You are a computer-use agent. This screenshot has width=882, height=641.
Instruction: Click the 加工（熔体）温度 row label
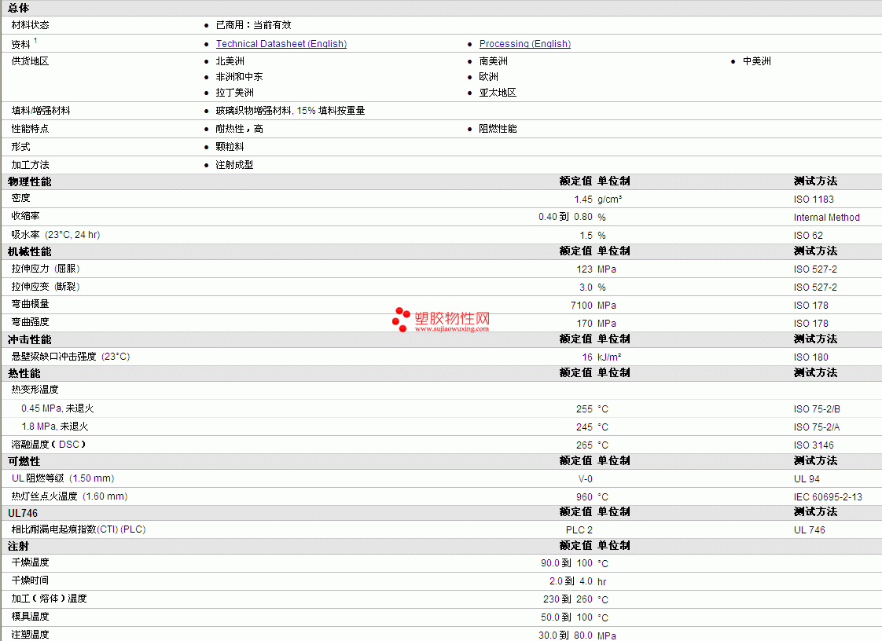(x=49, y=599)
